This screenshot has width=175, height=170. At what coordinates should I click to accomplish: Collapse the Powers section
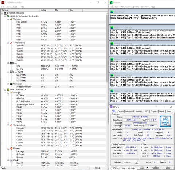pyautogui.click(x=8, y=149)
